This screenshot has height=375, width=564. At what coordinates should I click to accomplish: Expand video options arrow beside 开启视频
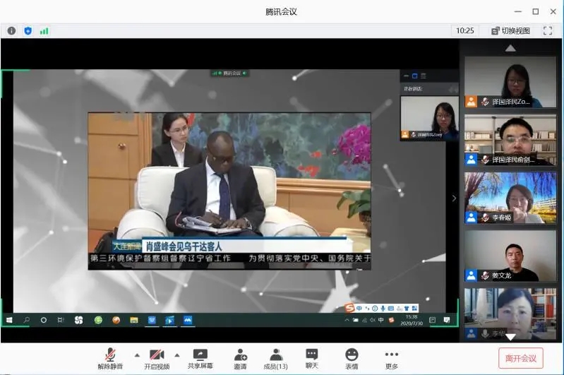[x=176, y=355]
